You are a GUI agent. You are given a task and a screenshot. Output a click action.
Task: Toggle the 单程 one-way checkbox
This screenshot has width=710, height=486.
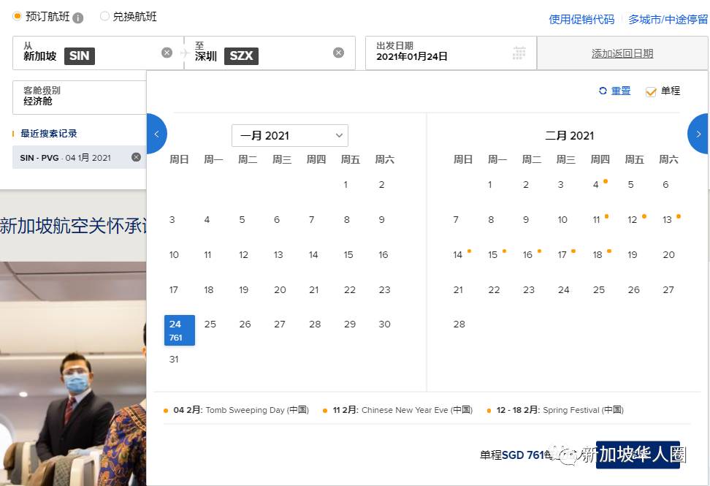click(x=651, y=91)
